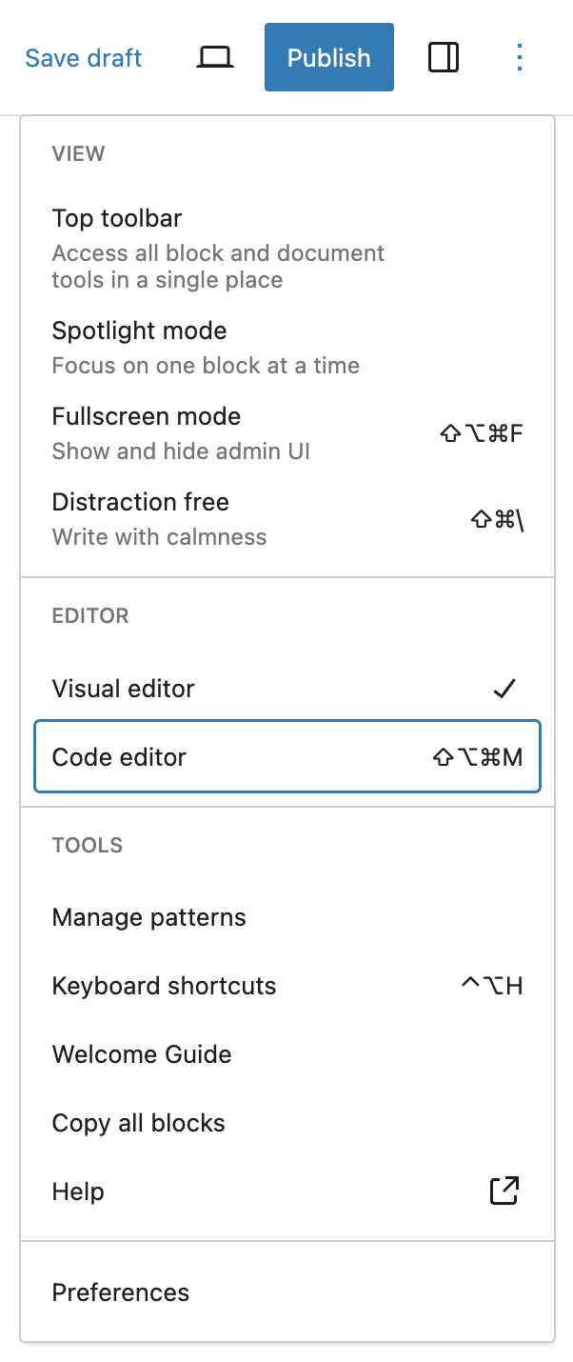This screenshot has width=573, height=1362.
Task: Enable Top toolbar mode
Action: click(x=116, y=218)
